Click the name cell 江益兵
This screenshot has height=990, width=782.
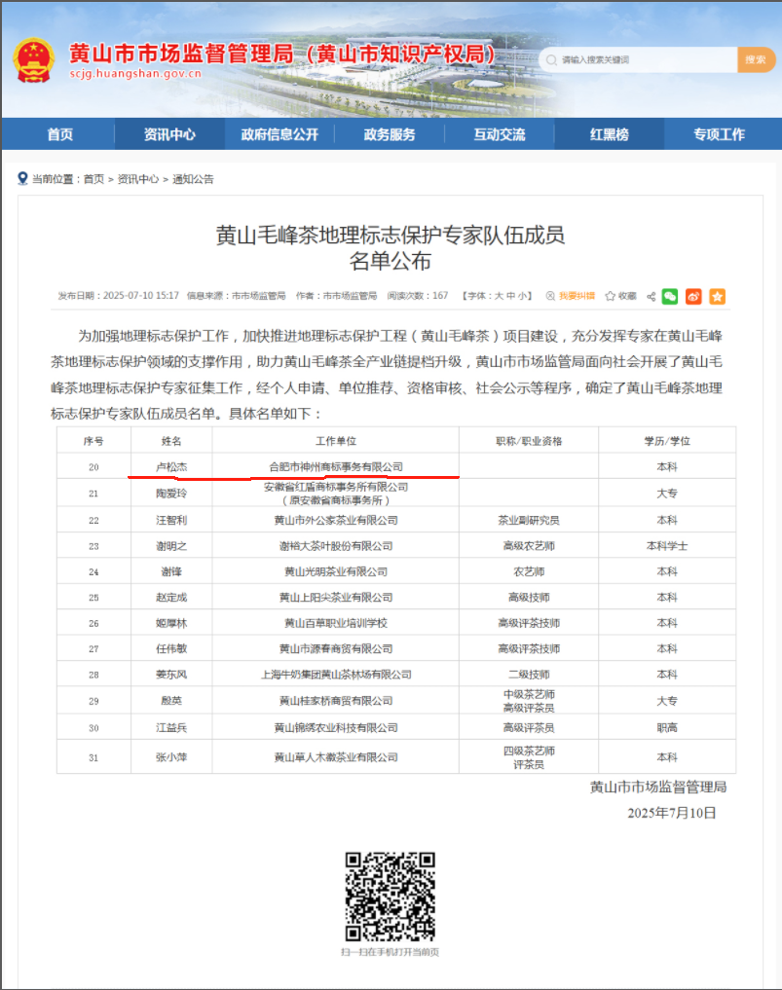[171, 728]
